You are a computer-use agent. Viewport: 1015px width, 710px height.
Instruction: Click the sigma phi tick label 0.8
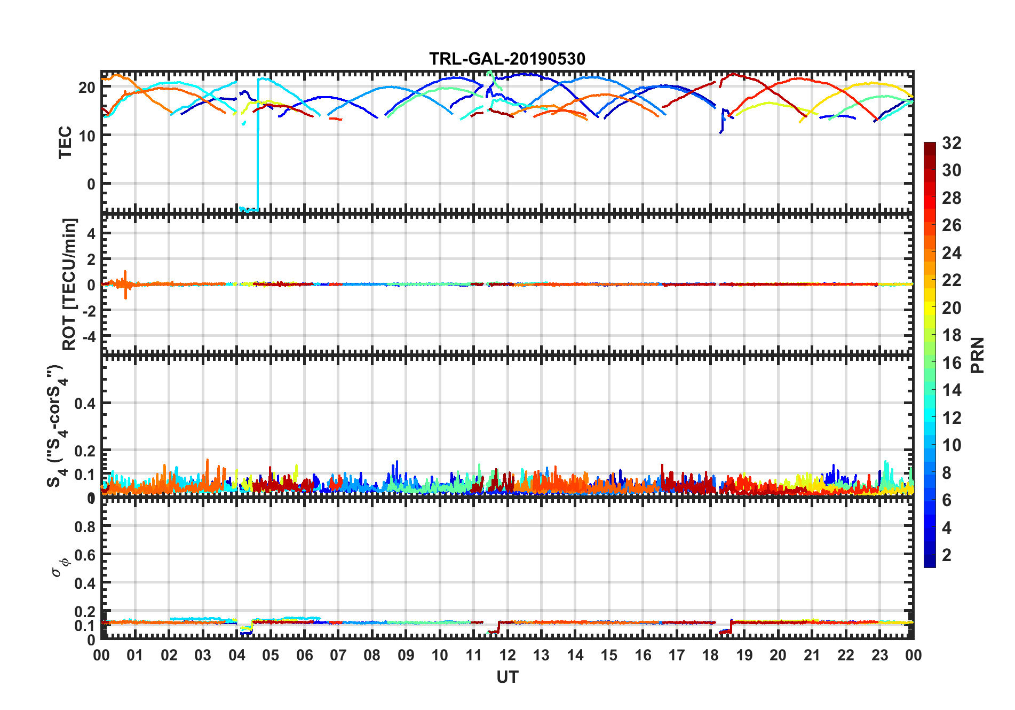pos(85,526)
